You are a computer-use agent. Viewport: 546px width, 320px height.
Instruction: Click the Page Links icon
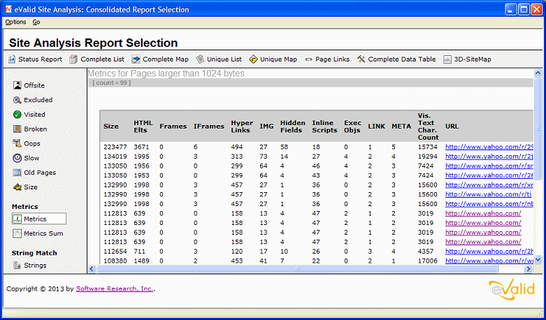(308, 59)
